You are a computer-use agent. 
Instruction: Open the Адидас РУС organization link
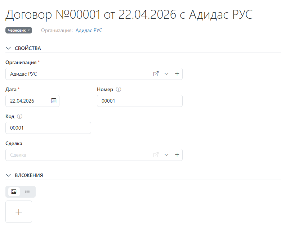click(x=89, y=31)
